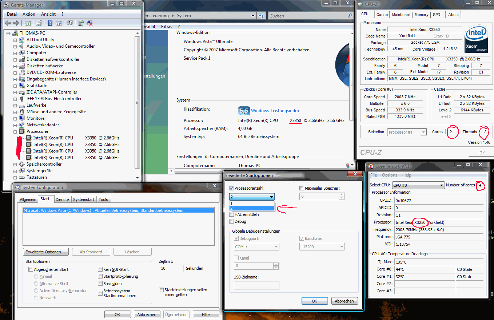Click the Intel Xeon inside logo in CPU-Z
Viewport: 494px width, 320px height.
pos(476,40)
